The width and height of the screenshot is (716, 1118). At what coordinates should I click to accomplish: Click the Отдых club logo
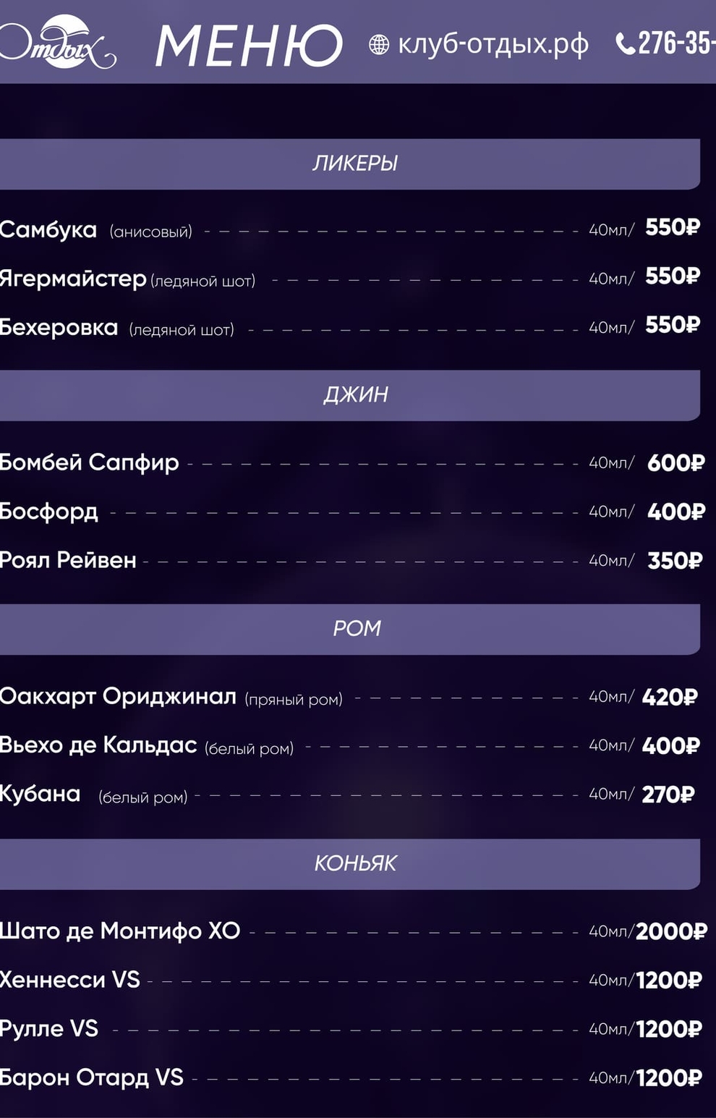[x=58, y=43]
